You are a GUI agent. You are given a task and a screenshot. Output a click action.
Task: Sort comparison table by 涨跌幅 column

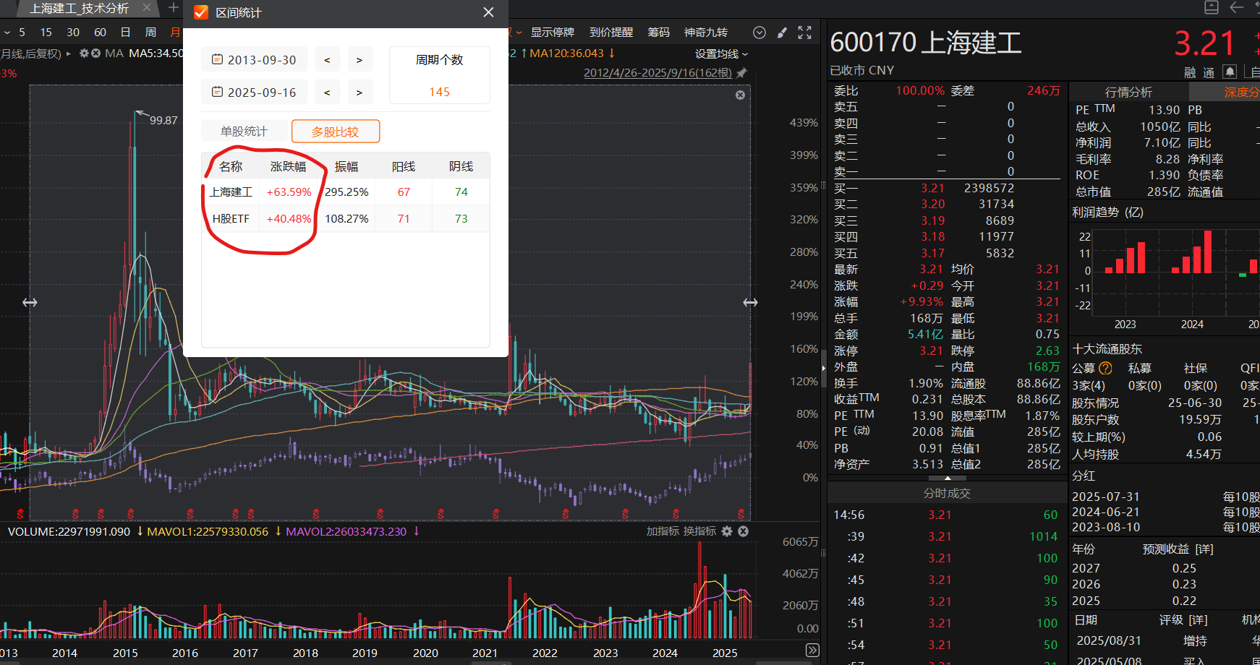pyautogui.click(x=288, y=166)
